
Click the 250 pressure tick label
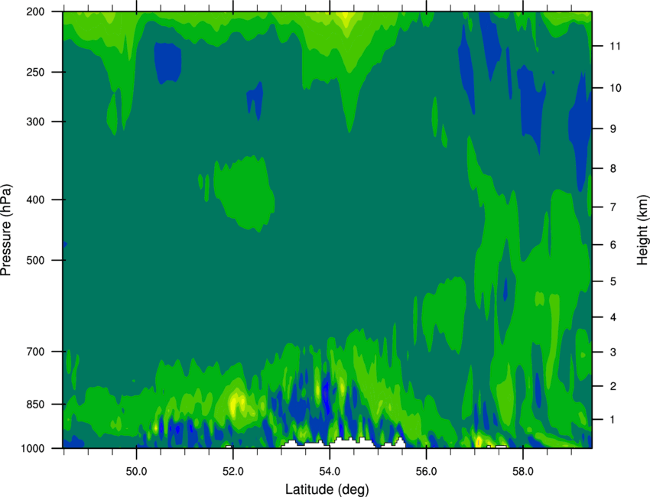coord(35,72)
